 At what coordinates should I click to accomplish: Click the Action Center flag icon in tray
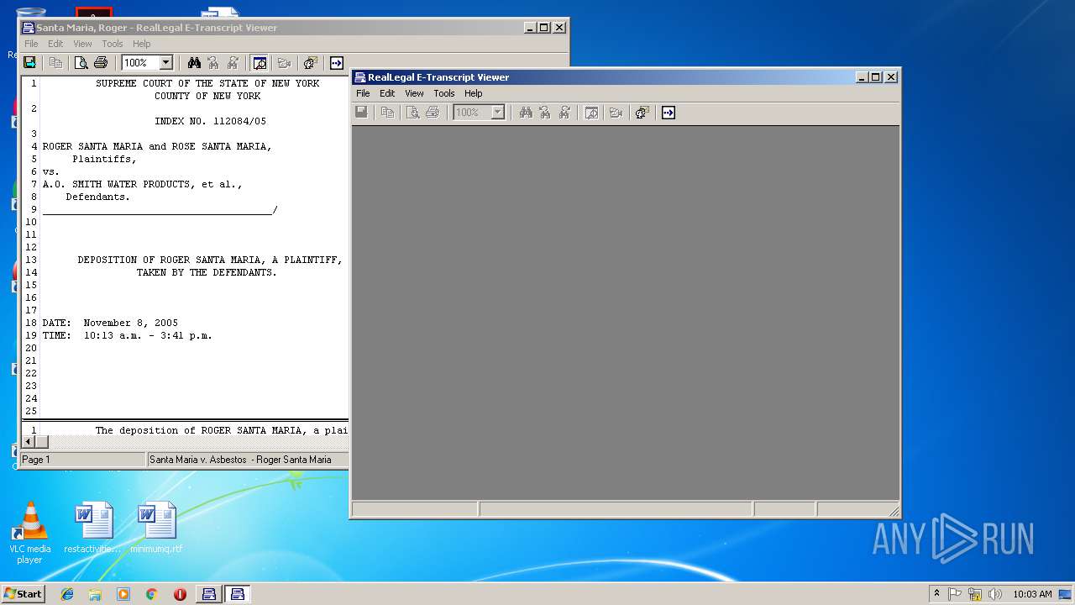(955, 594)
